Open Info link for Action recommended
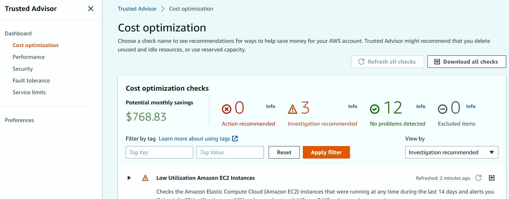Image resolution: width=509 pixels, height=199 pixels. 271,106
